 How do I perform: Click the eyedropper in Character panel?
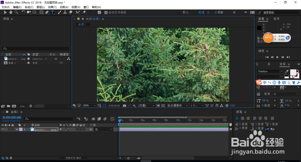[x=287, y=72]
